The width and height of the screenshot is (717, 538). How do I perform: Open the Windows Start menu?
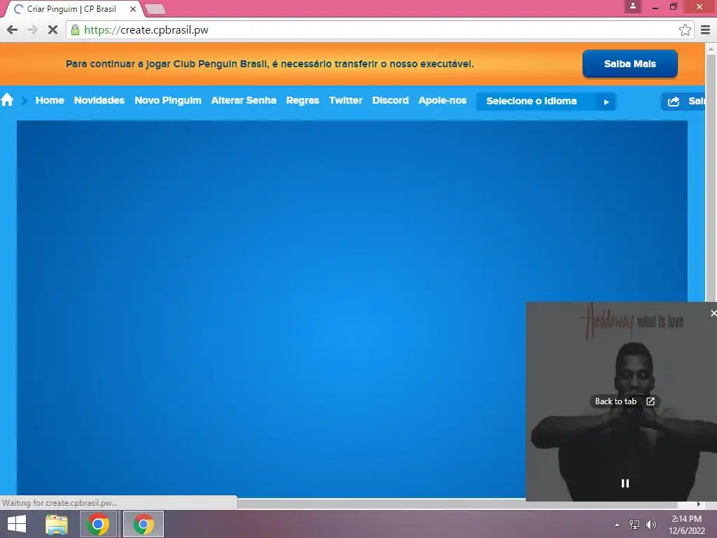point(17,524)
